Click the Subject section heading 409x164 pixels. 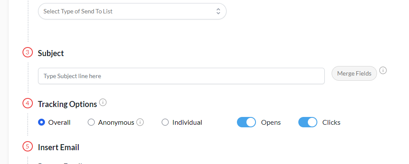pos(51,53)
